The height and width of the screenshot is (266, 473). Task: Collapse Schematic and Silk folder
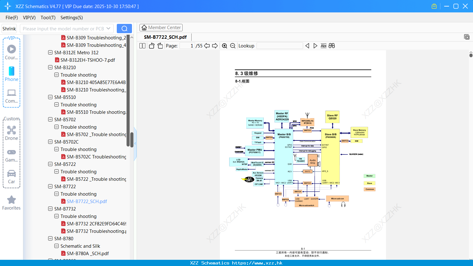click(x=57, y=246)
